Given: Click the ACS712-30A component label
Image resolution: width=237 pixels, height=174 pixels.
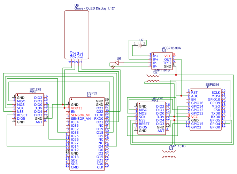Looking at the screenshot, I should (171, 48).
